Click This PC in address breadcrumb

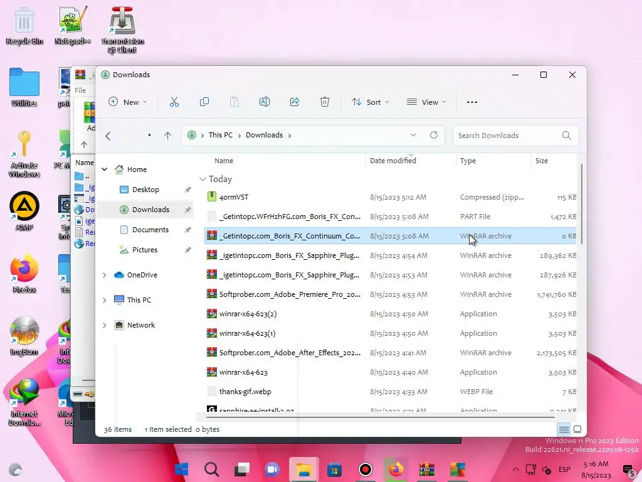[x=220, y=135]
